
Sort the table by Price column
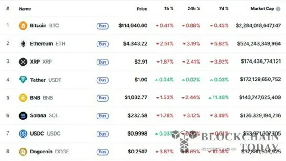[x=142, y=9]
